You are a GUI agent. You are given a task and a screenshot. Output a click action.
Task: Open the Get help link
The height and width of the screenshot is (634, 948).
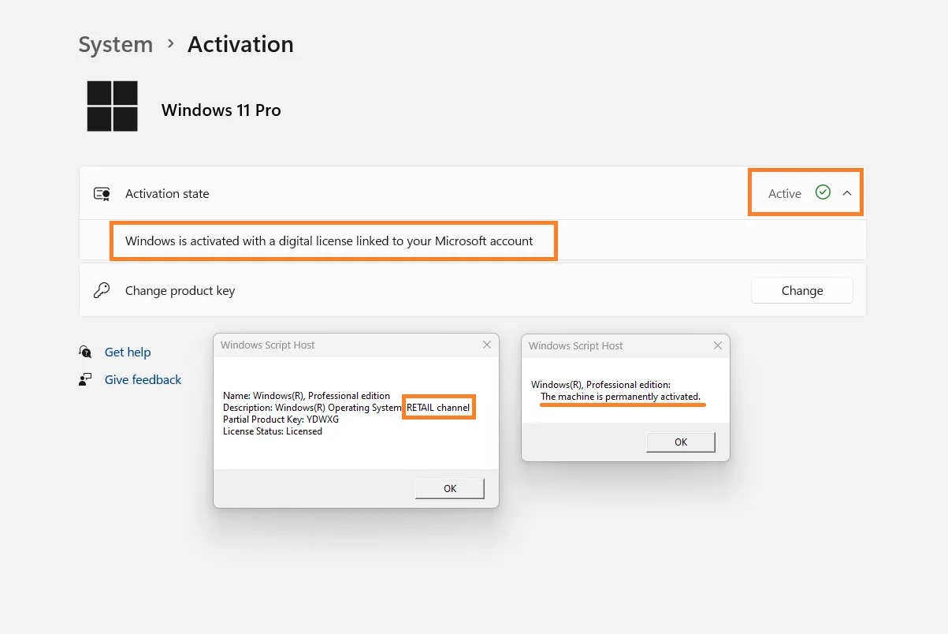128,352
